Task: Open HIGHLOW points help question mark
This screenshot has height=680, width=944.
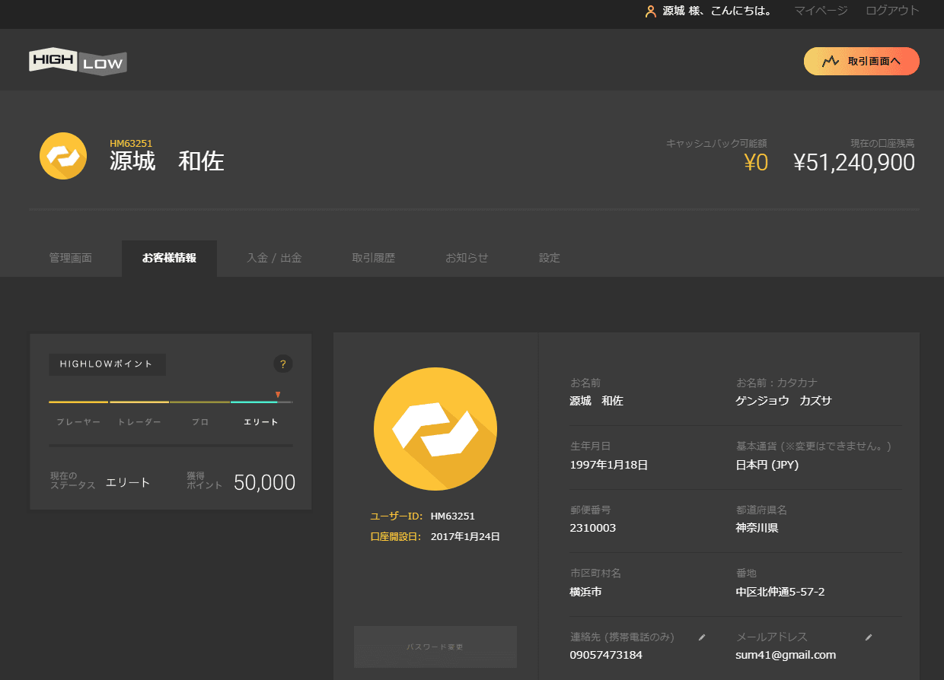Action: coord(282,364)
